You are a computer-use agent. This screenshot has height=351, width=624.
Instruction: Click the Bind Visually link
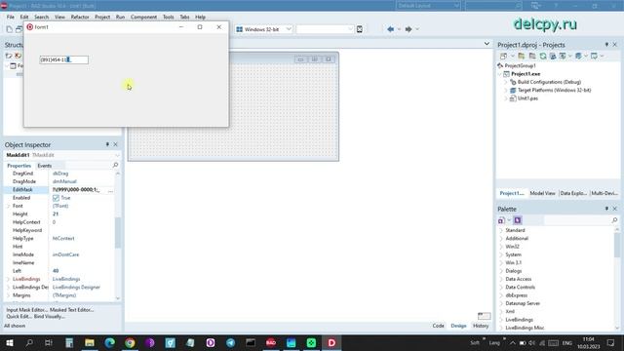tap(50, 316)
